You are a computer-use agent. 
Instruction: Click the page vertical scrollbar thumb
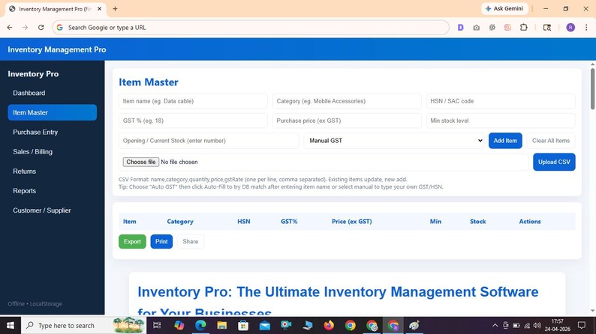592,88
